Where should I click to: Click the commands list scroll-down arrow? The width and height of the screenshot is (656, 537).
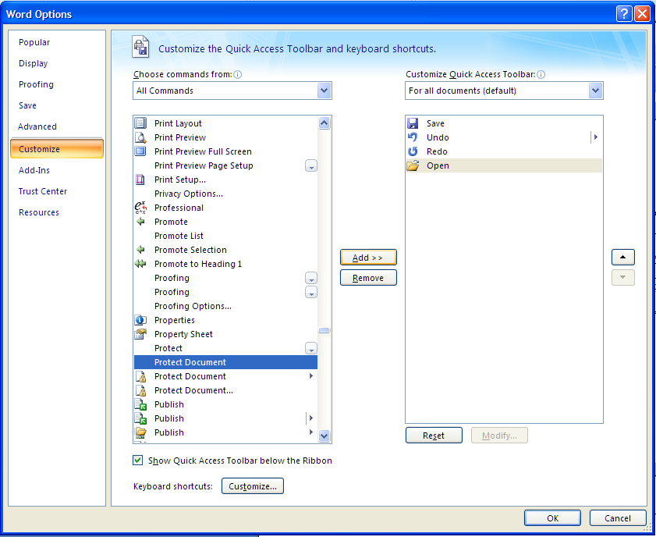click(x=324, y=436)
